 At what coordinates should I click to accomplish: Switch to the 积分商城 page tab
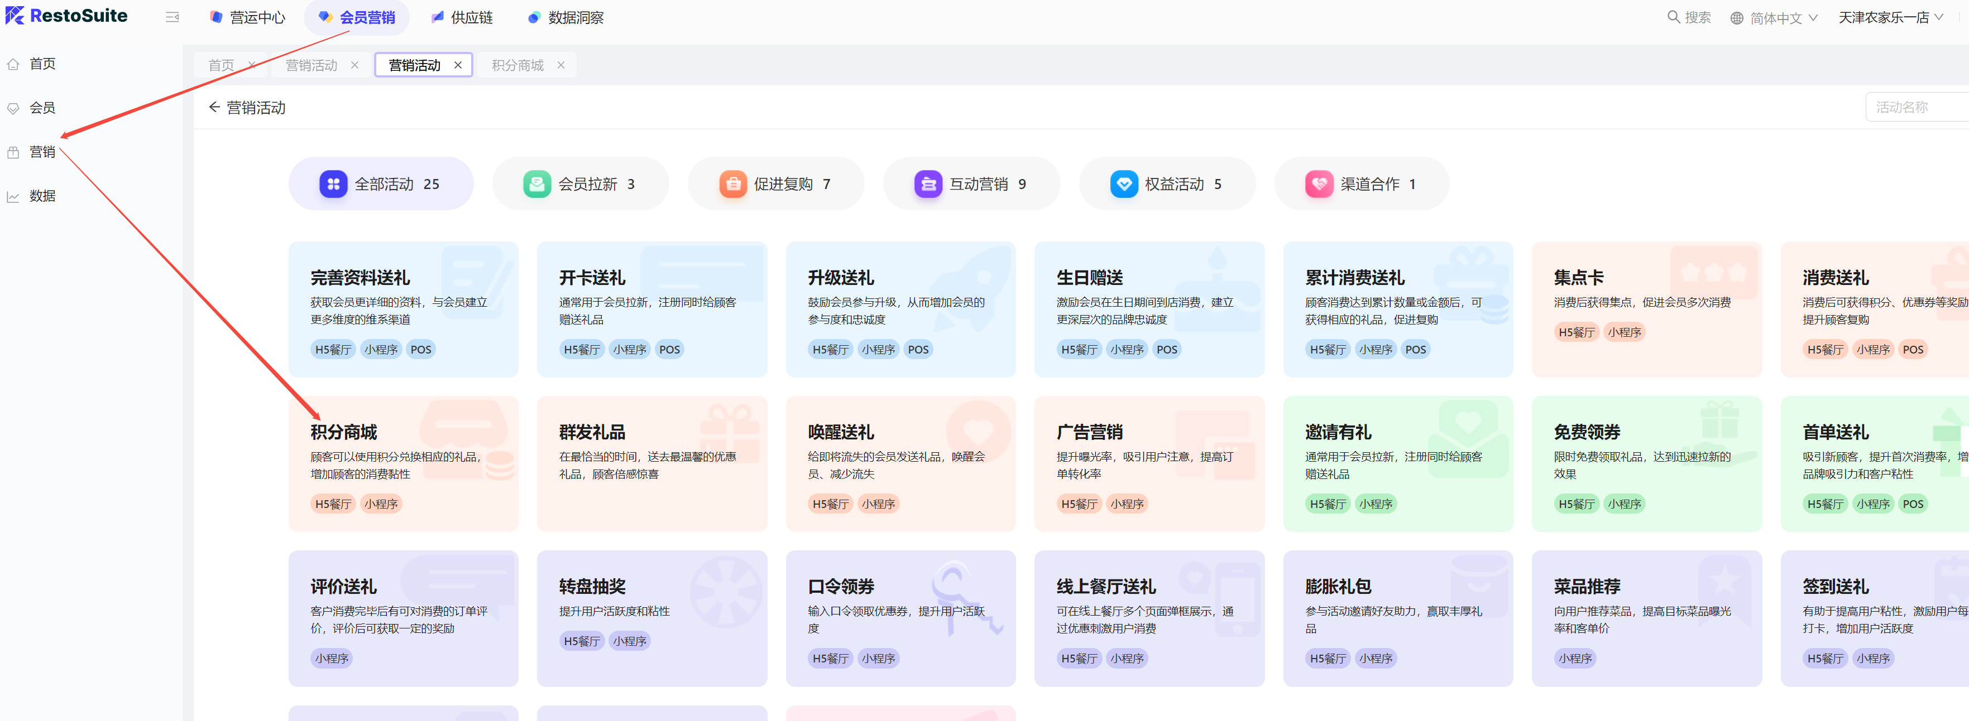(518, 65)
